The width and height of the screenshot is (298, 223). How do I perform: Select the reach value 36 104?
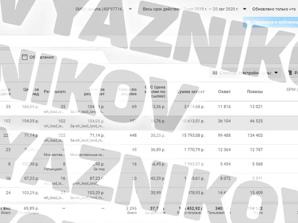224,121
